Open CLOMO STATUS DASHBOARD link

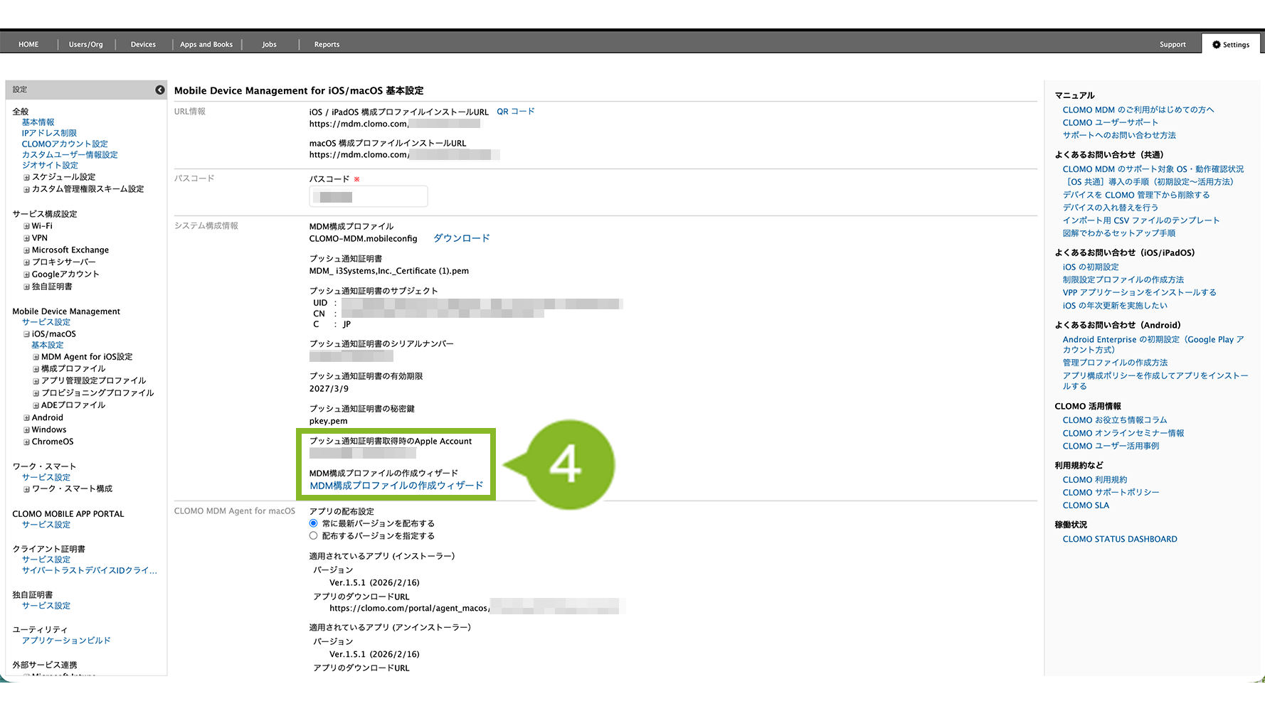click(x=1120, y=540)
